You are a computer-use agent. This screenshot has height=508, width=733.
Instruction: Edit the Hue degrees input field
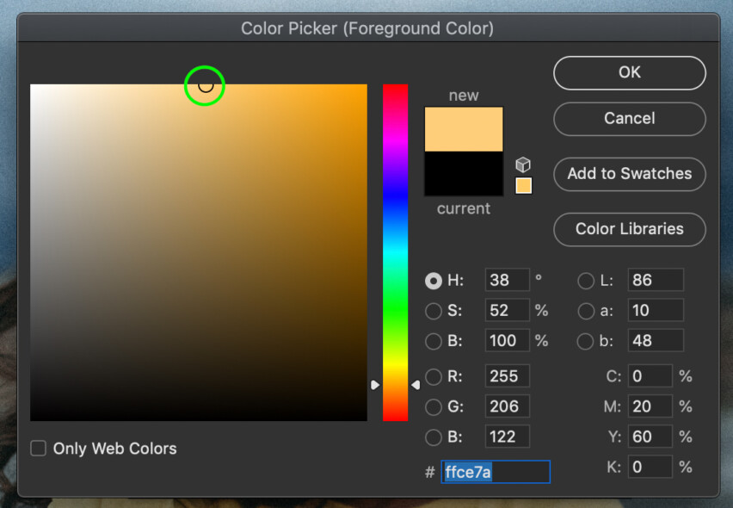(506, 281)
